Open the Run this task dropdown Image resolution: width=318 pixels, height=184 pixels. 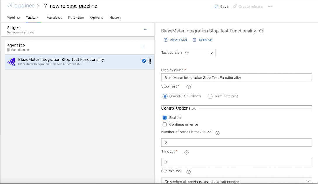coord(236,181)
